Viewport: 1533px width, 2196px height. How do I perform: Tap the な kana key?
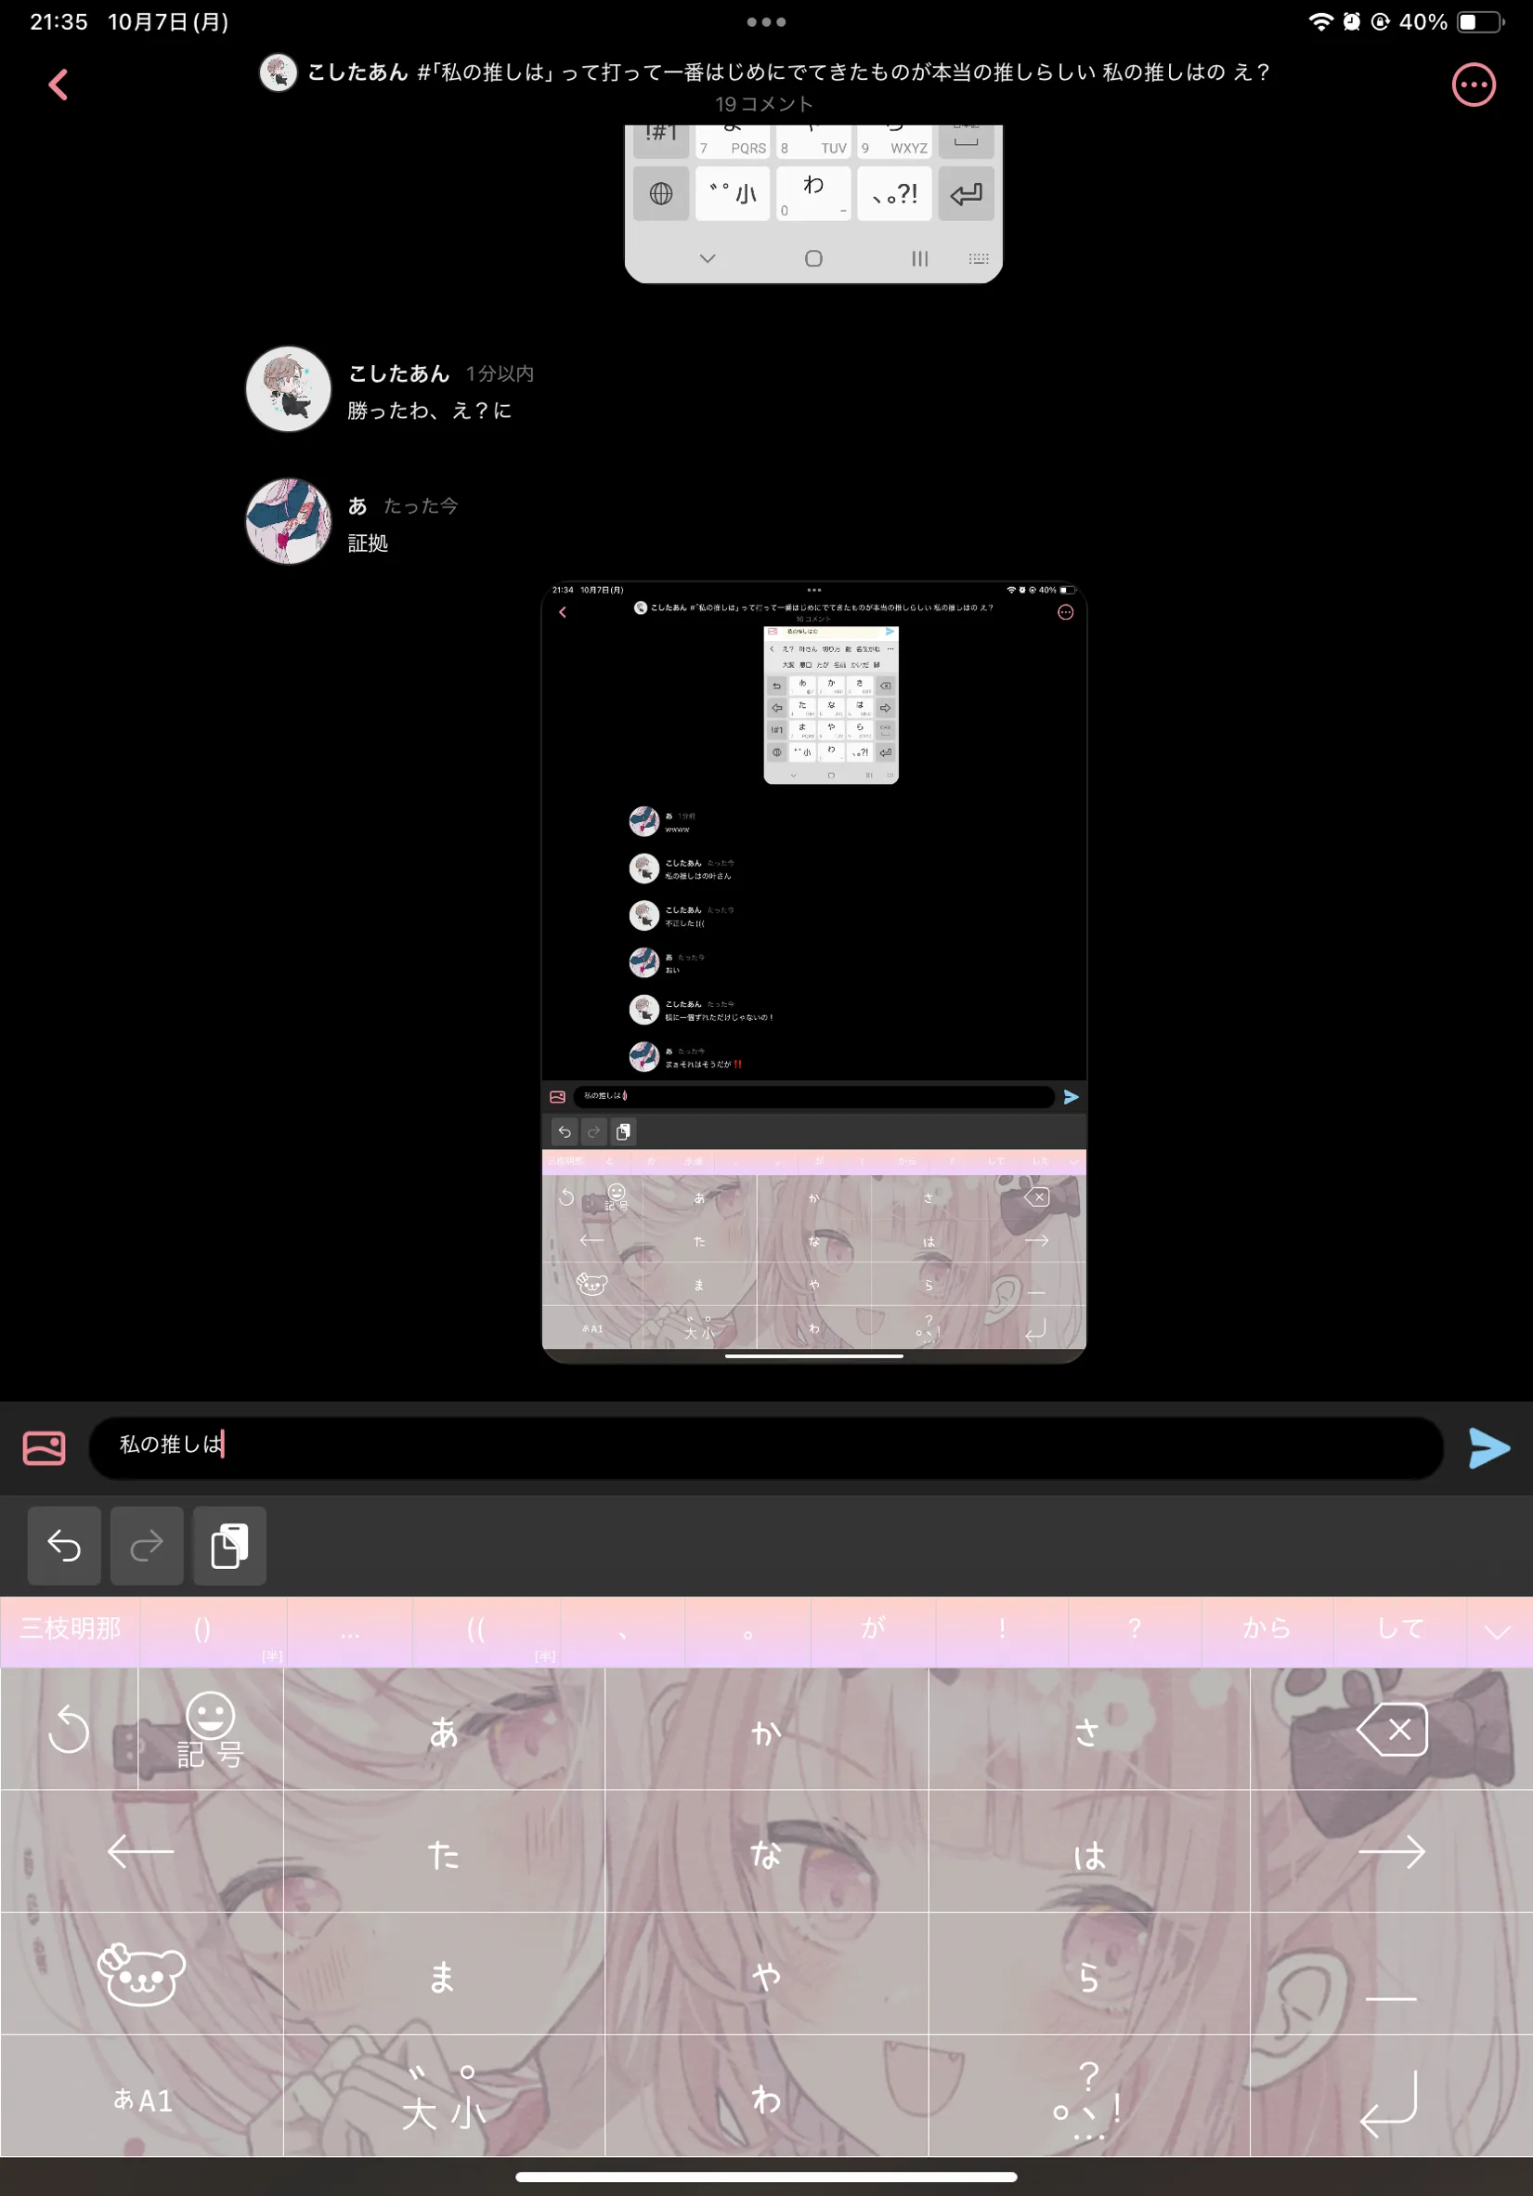(767, 1853)
